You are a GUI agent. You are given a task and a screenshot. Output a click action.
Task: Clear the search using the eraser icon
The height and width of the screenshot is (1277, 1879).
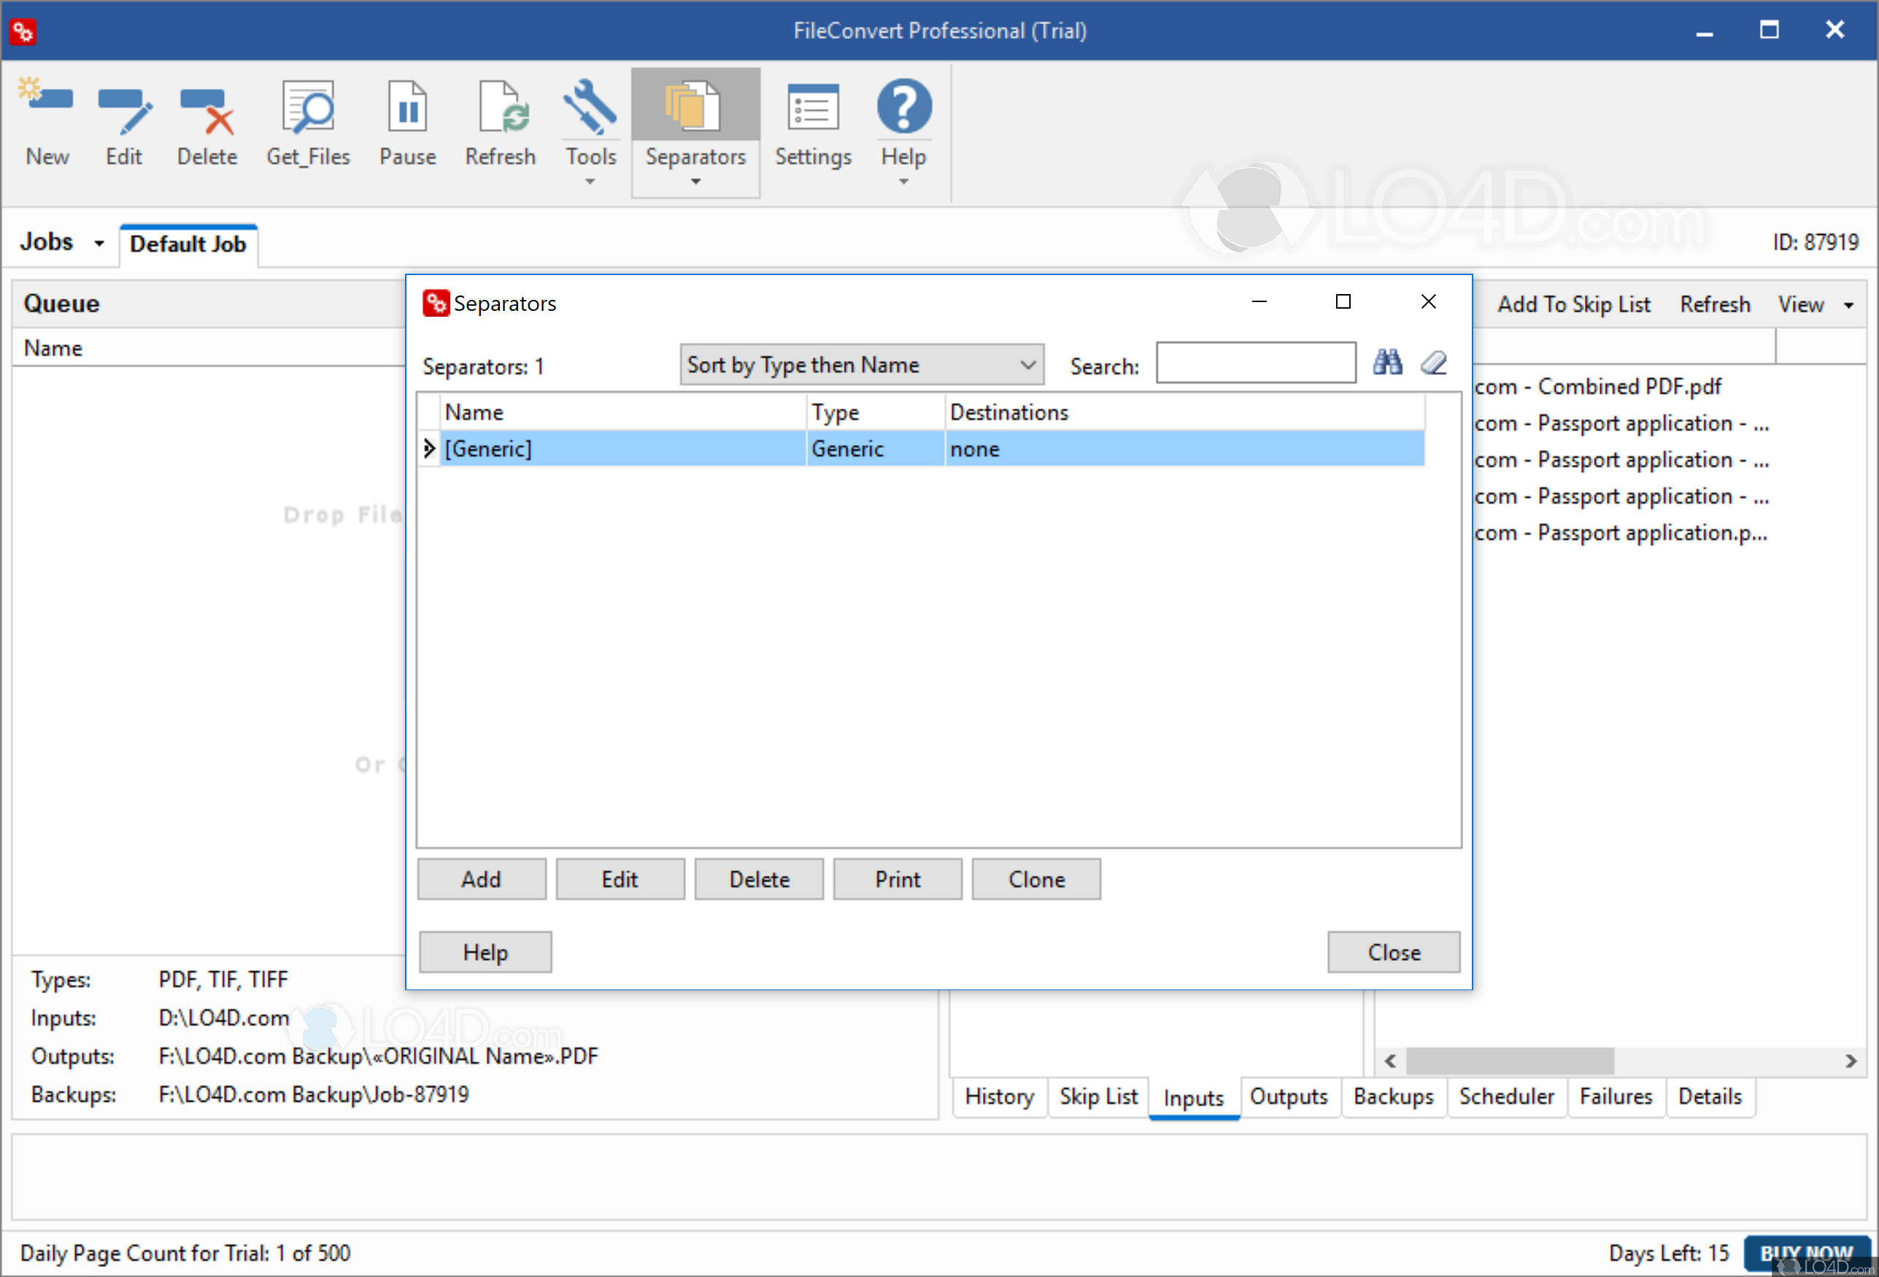[x=1432, y=363]
